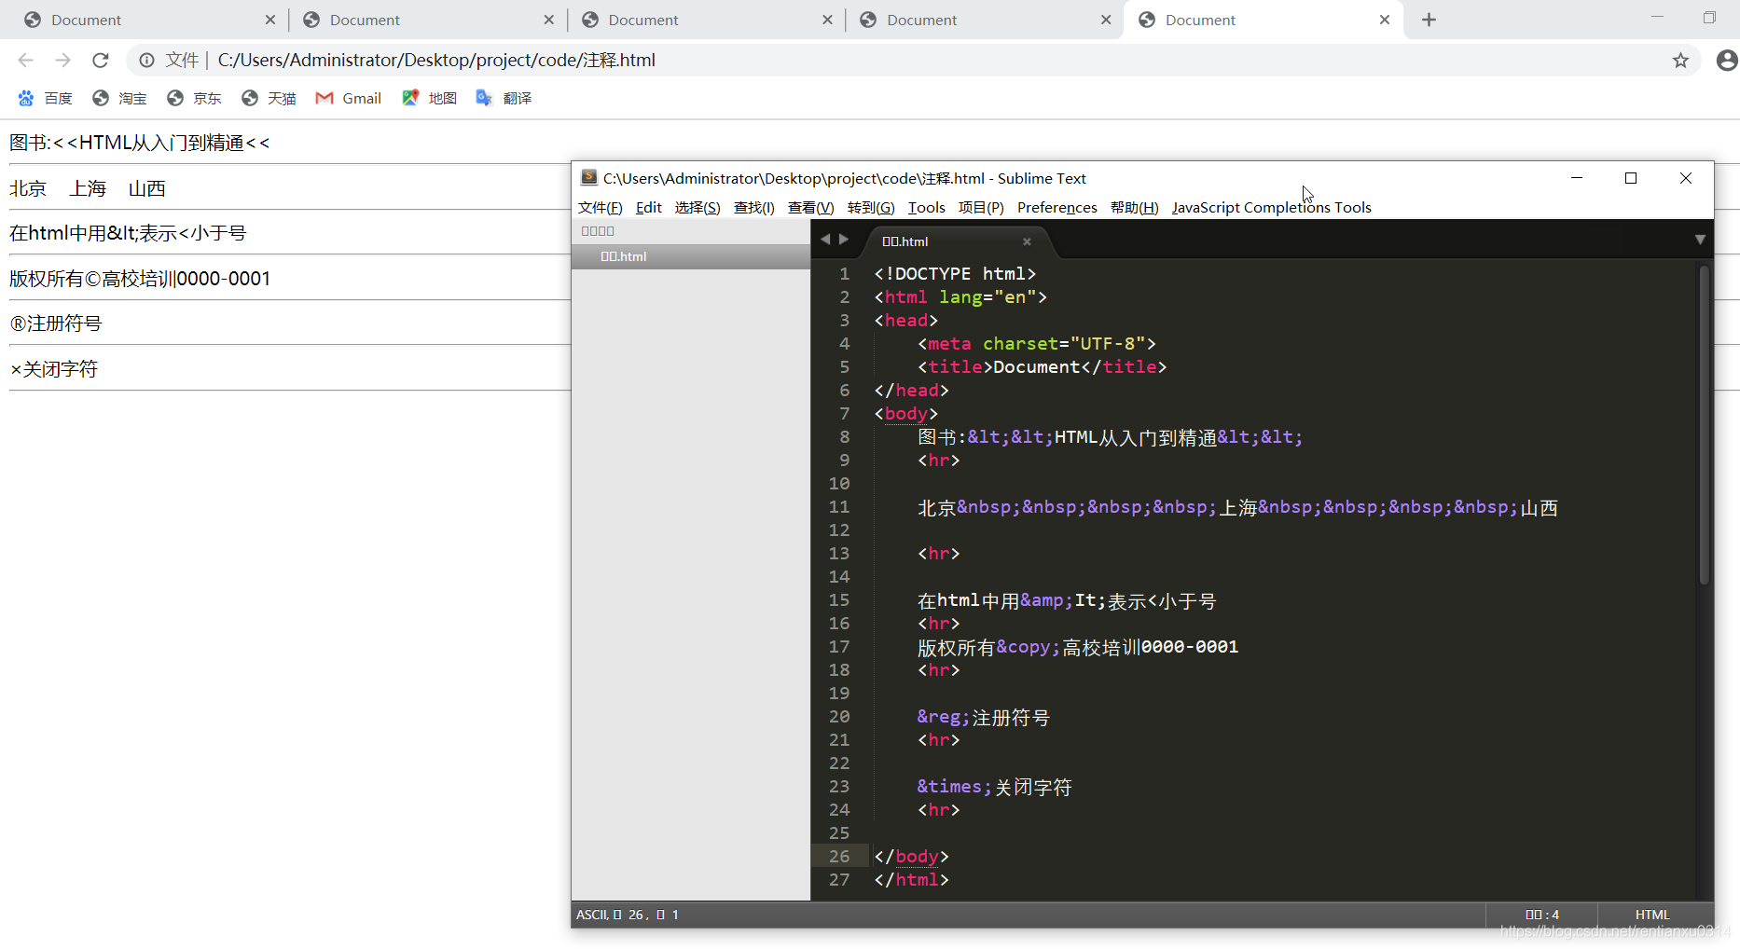Click the Chrome address bar URL
Viewport: 1740px width, 949px height.
436,61
